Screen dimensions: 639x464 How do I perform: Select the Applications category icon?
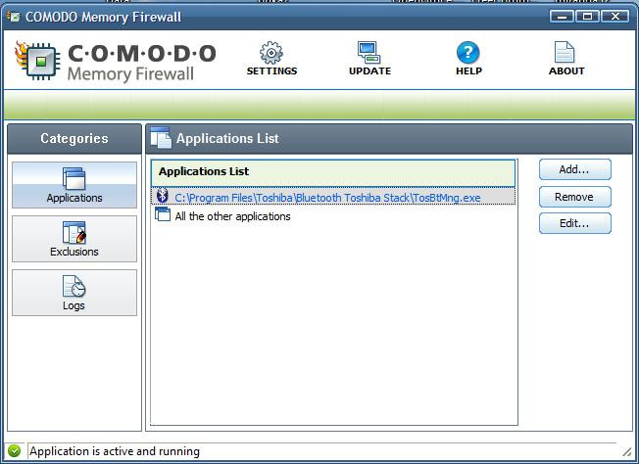[x=74, y=180]
